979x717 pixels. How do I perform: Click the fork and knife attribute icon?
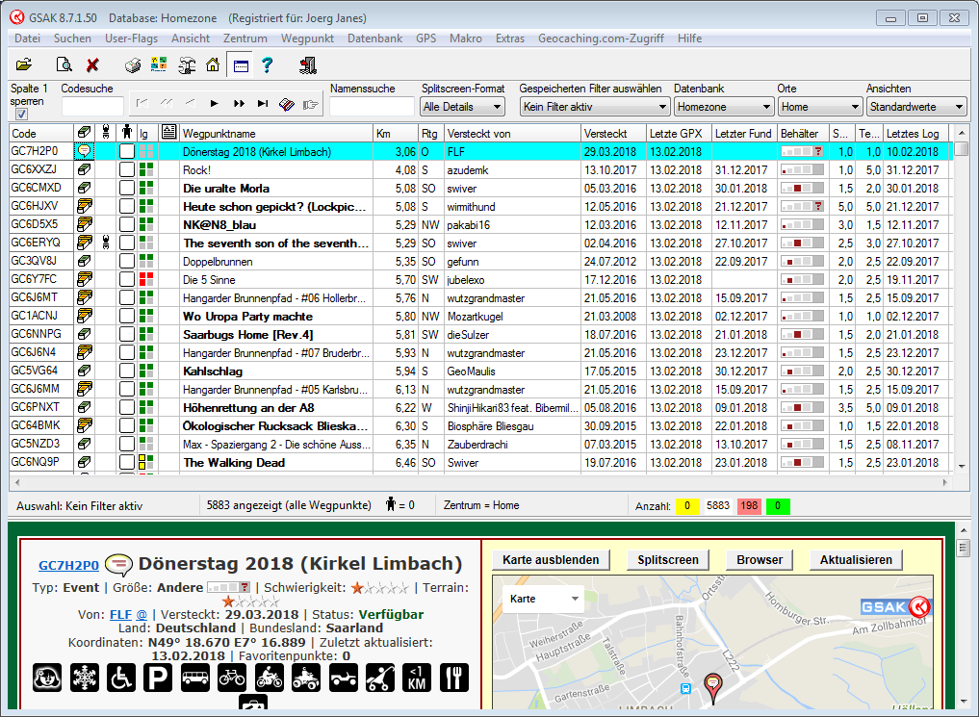pos(454,678)
